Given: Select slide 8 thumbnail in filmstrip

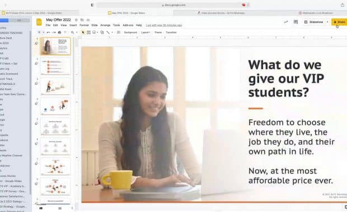Looking at the screenshot, I should (55, 187).
